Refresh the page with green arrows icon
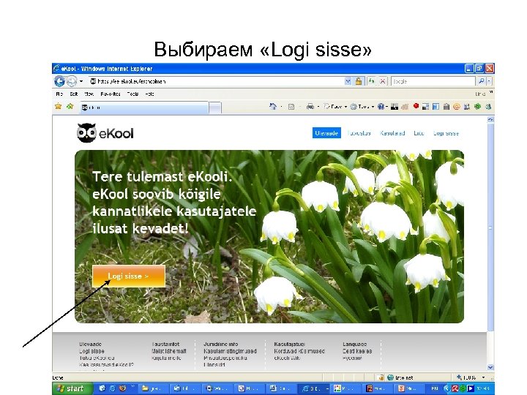 tap(371, 81)
